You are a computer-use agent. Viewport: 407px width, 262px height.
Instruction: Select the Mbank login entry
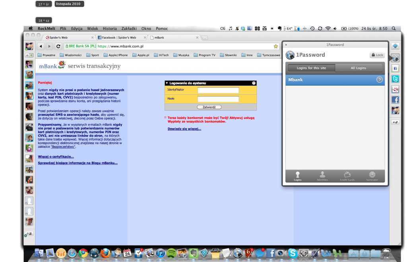[x=335, y=80]
